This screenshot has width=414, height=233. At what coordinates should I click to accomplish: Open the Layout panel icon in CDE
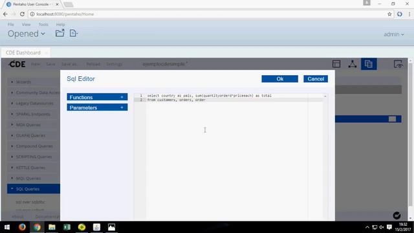[x=336, y=64]
